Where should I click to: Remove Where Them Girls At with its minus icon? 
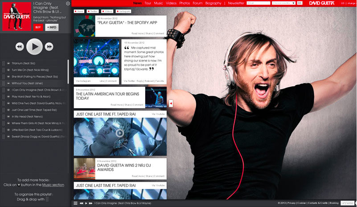[x=8, y=123]
